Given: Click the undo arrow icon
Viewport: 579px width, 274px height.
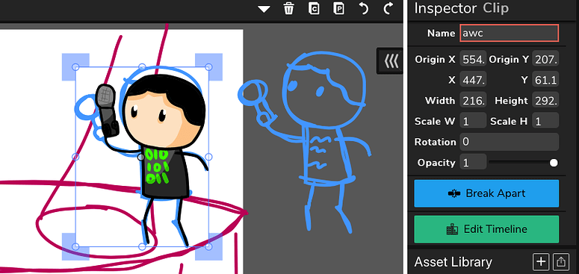Looking at the screenshot, I should pyautogui.click(x=363, y=8).
